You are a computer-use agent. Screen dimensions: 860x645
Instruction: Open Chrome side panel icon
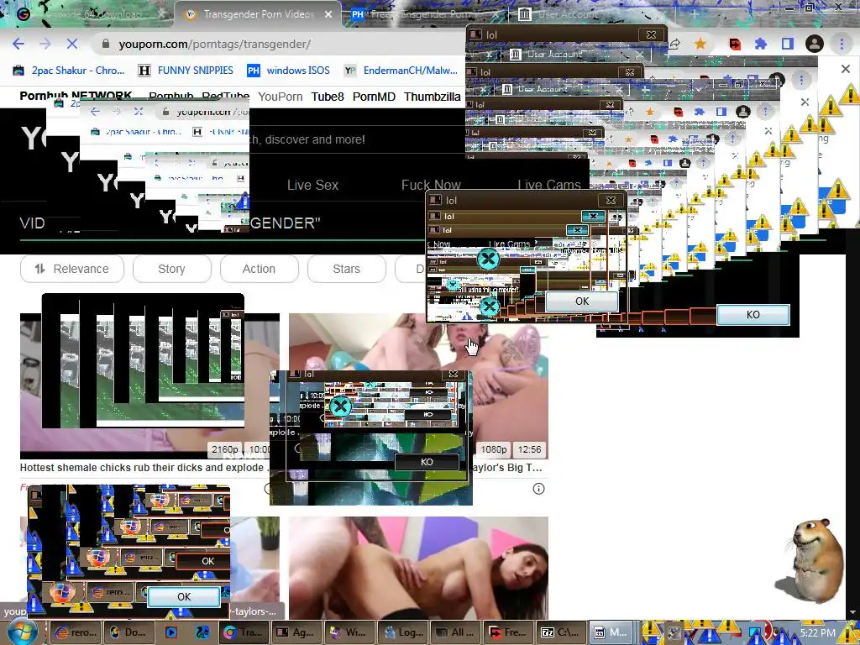(x=788, y=44)
